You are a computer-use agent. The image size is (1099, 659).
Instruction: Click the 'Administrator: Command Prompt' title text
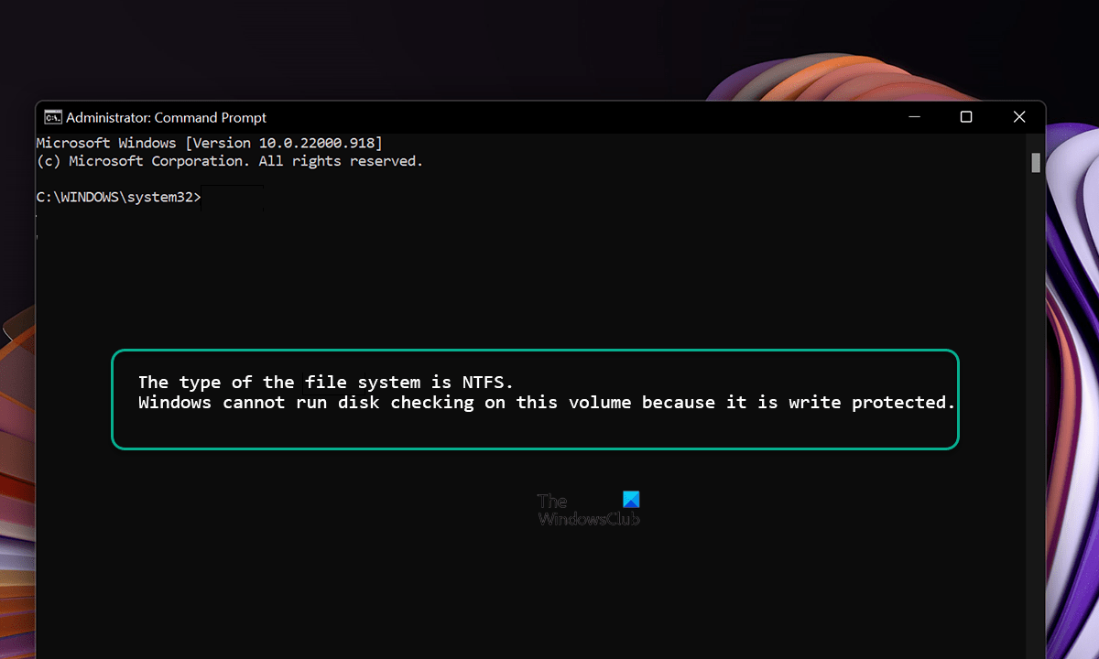[x=165, y=117]
